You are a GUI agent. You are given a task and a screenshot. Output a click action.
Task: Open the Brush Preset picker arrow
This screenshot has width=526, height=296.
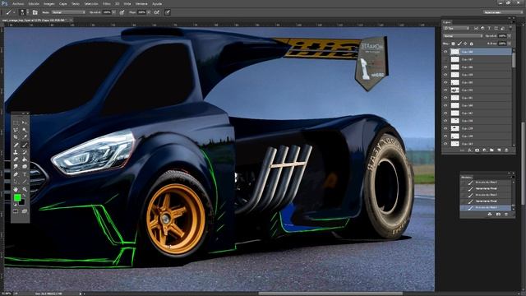click(28, 12)
